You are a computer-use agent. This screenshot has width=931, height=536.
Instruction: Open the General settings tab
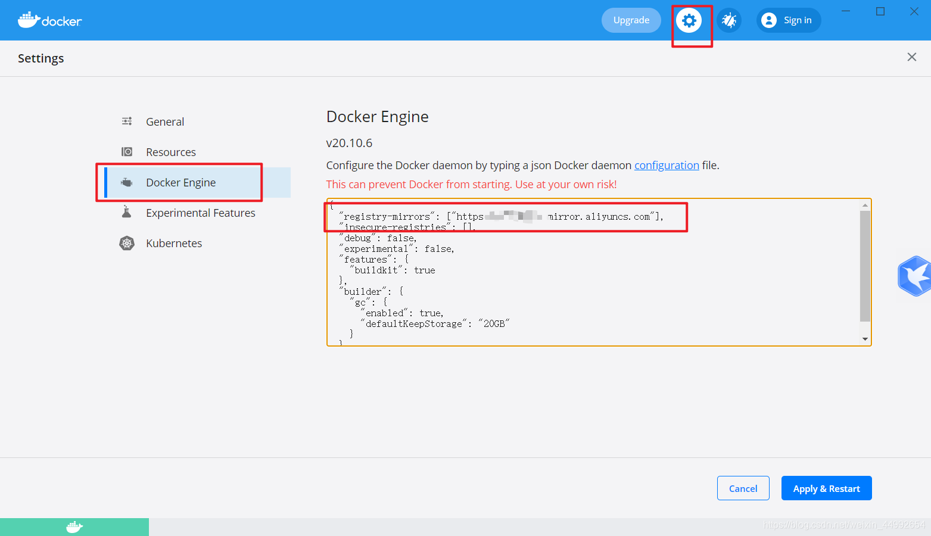(198, 121)
